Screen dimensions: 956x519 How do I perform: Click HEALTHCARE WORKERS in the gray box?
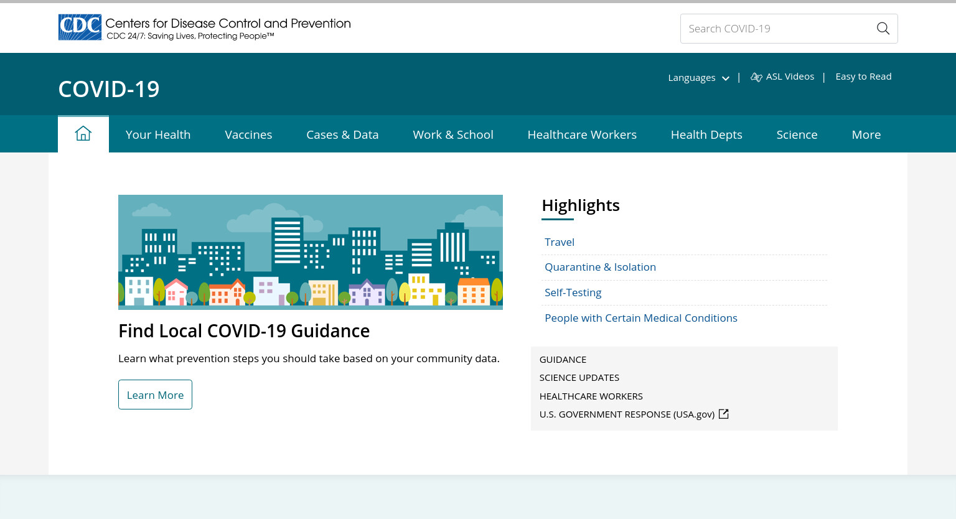coord(591,396)
